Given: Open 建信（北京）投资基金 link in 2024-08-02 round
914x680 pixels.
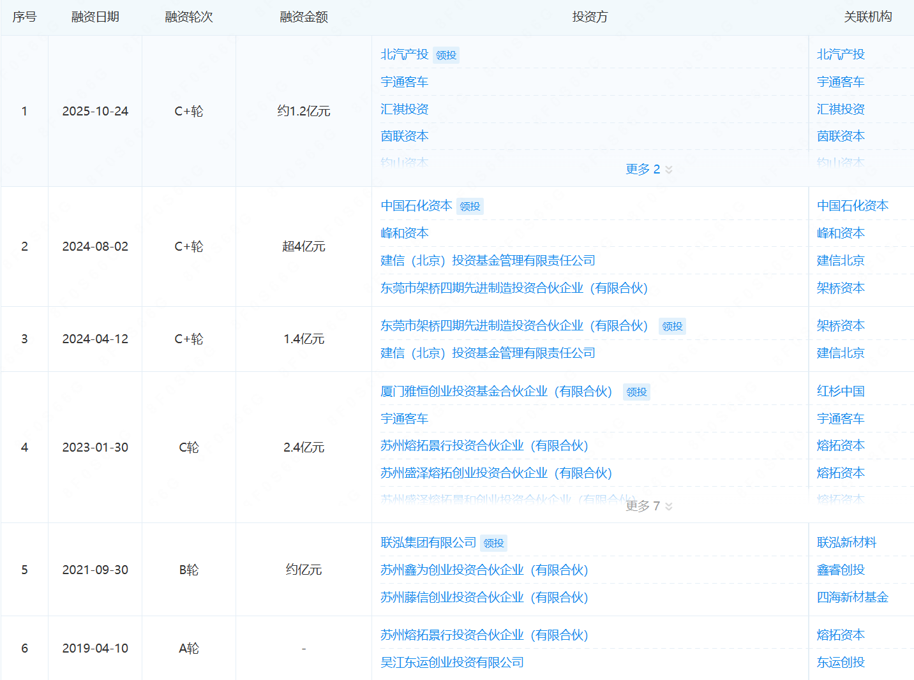Looking at the screenshot, I should coord(488,261).
